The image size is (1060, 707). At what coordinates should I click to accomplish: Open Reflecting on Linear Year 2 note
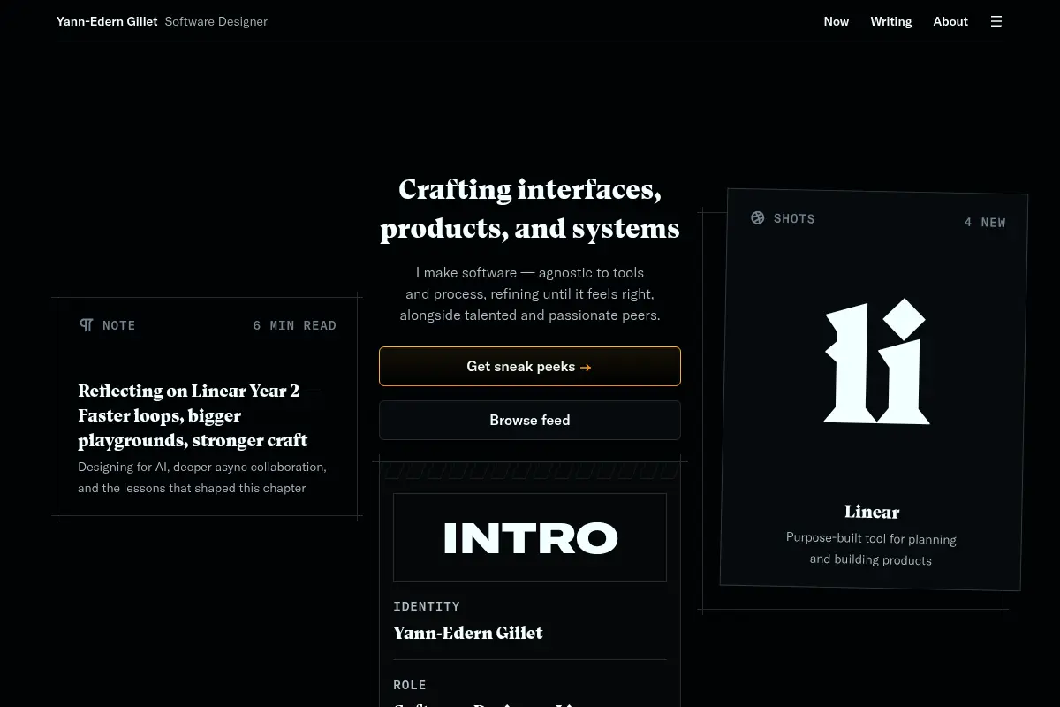(x=199, y=415)
